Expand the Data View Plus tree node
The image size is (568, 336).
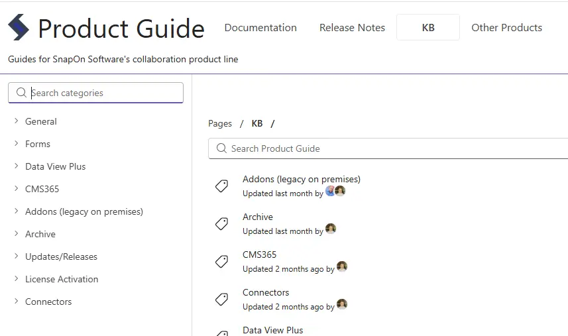coord(16,166)
